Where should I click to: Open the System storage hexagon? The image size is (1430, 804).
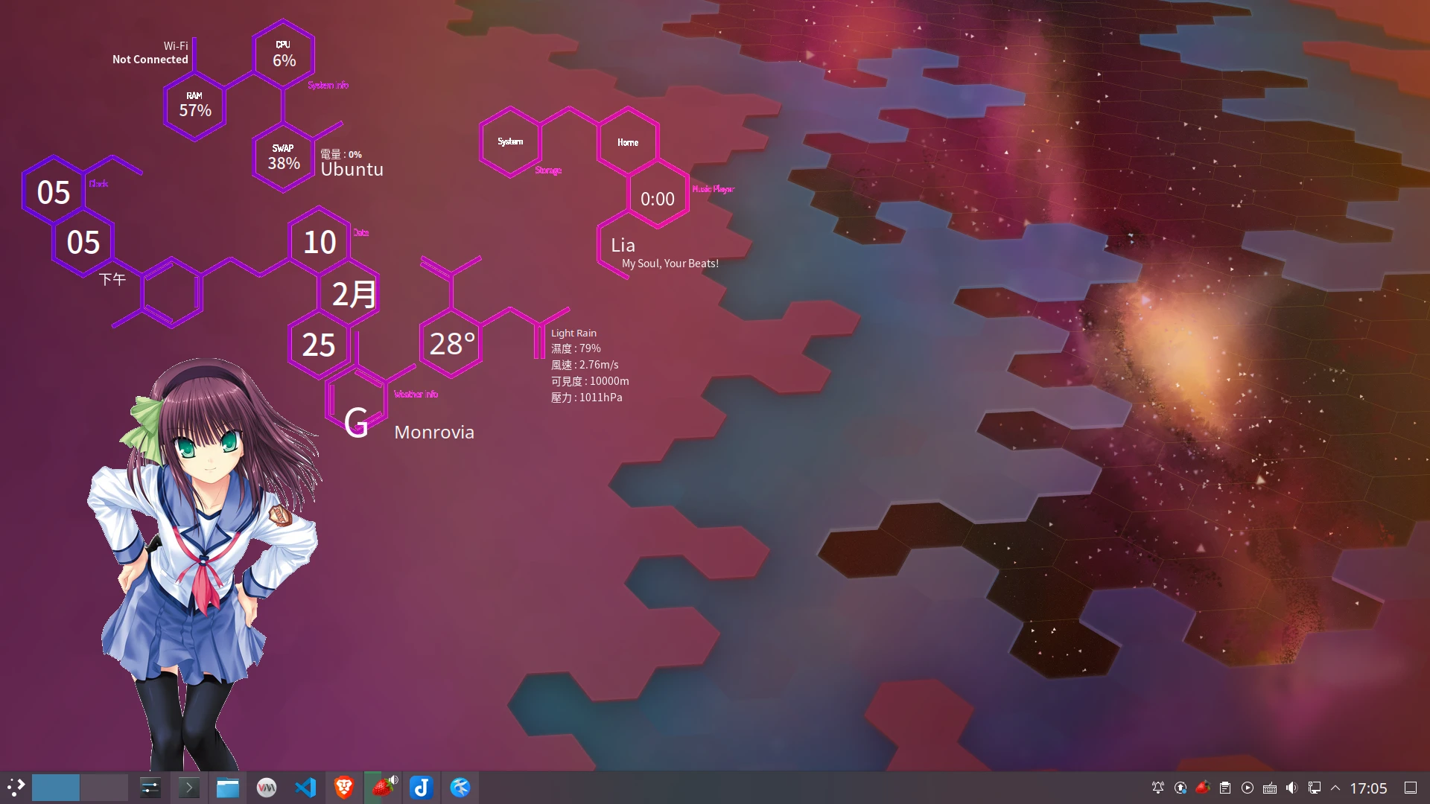[510, 142]
